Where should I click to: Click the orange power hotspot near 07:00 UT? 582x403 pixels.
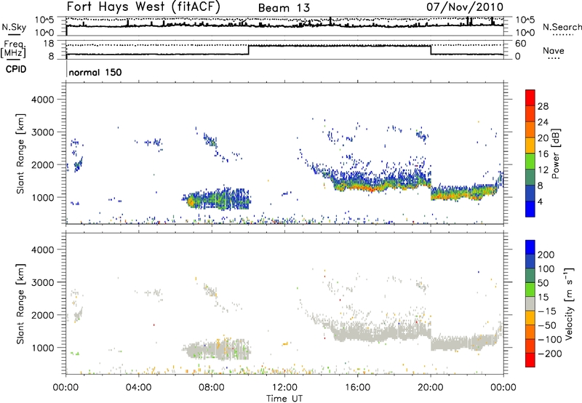click(191, 201)
